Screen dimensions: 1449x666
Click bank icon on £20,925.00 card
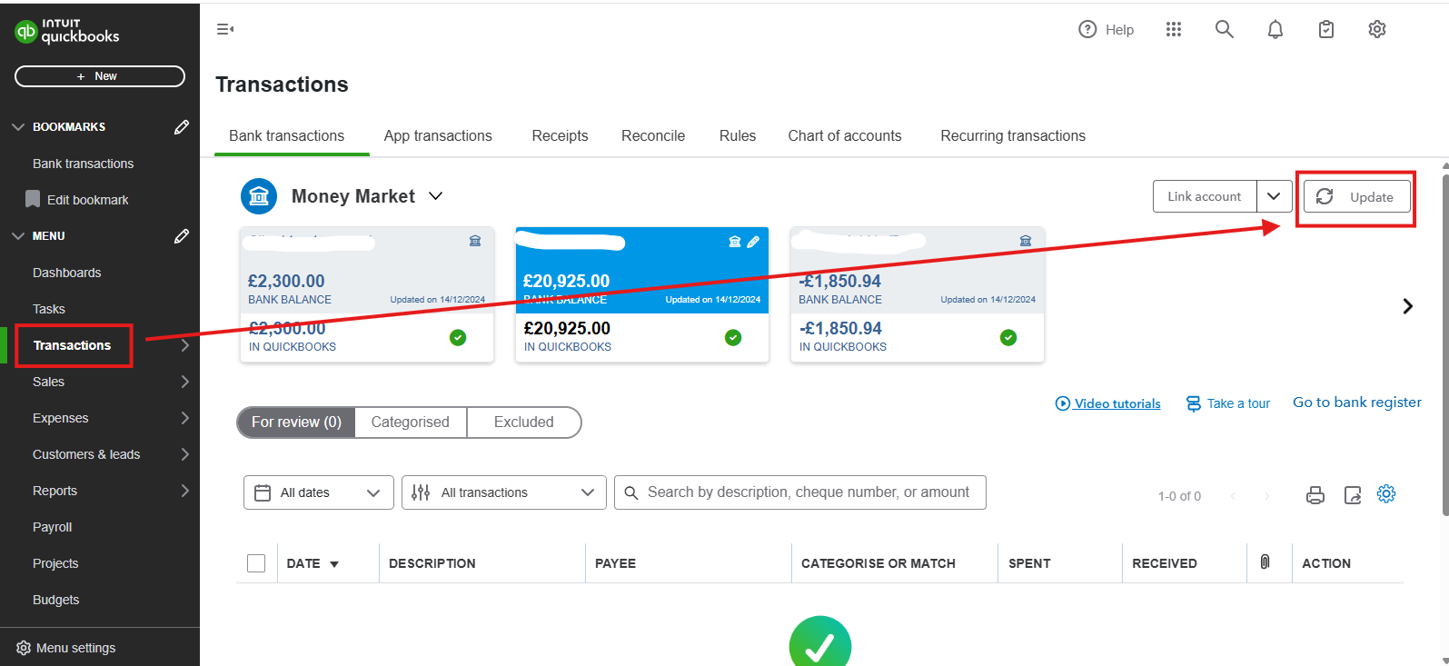click(735, 242)
